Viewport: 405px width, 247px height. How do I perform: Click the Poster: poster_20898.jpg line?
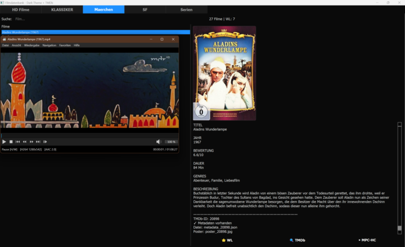click(213, 231)
